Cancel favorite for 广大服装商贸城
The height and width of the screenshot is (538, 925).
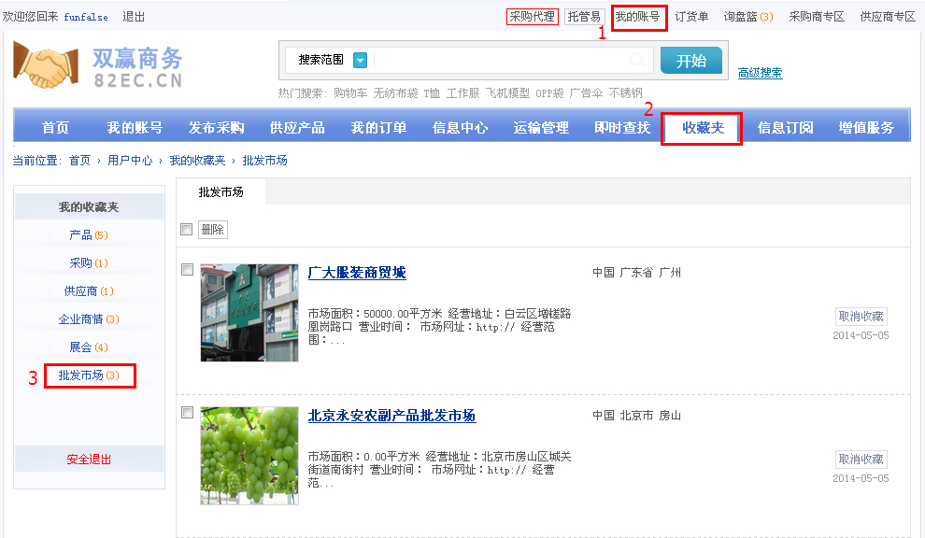click(861, 317)
